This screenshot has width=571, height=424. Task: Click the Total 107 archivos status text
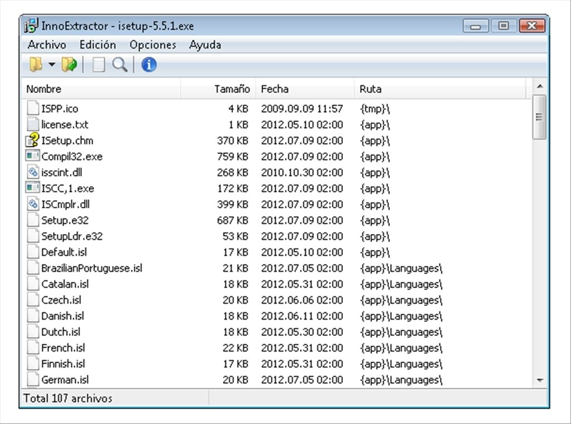67,398
